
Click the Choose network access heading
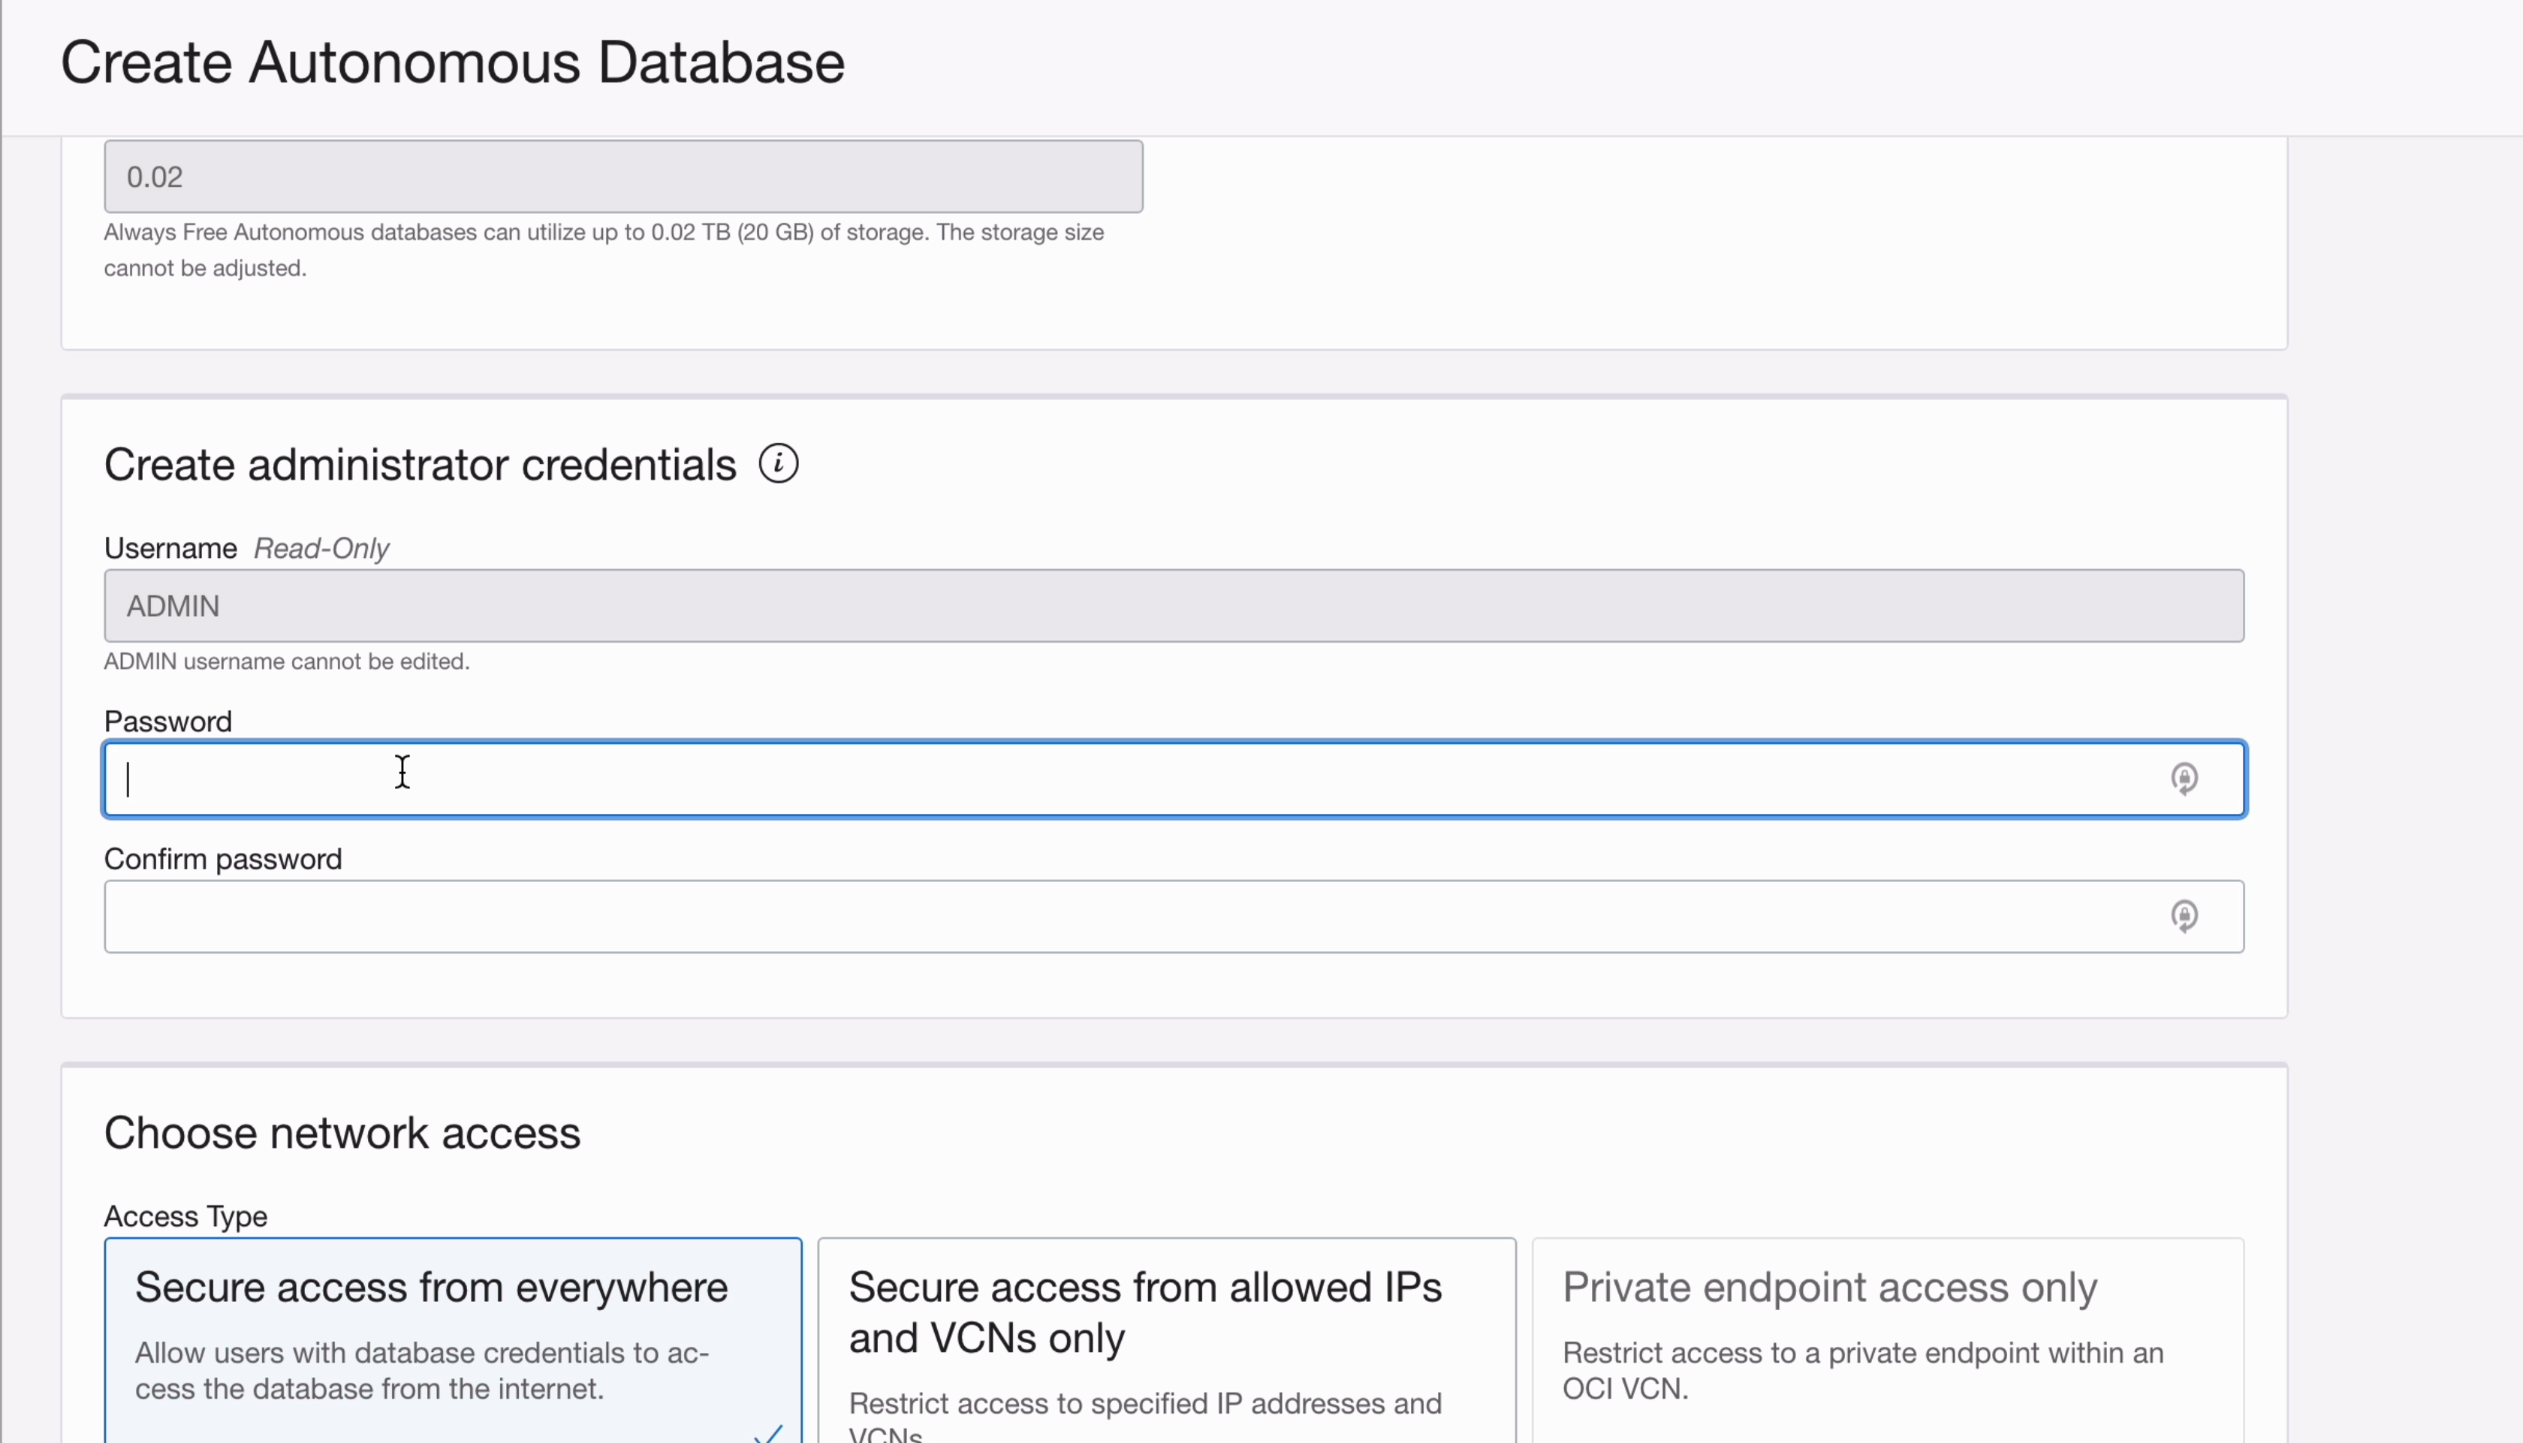tap(342, 1133)
